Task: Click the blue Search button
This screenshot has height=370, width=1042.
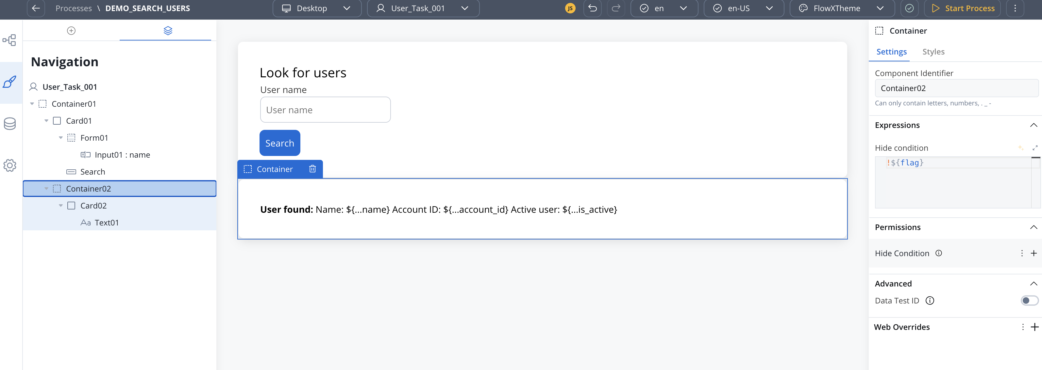Action: pos(279,143)
